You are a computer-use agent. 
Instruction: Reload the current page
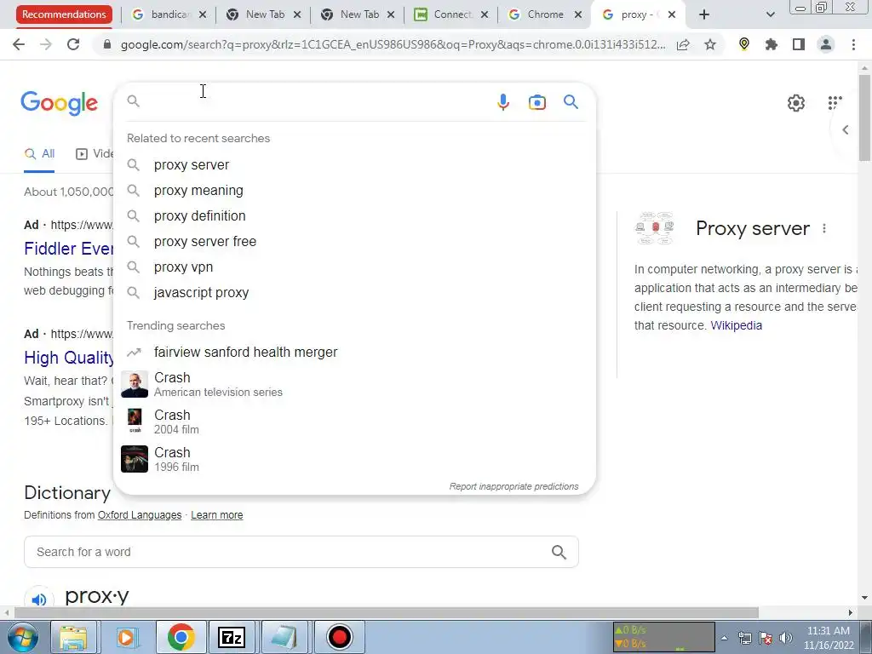(x=73, y=44)
